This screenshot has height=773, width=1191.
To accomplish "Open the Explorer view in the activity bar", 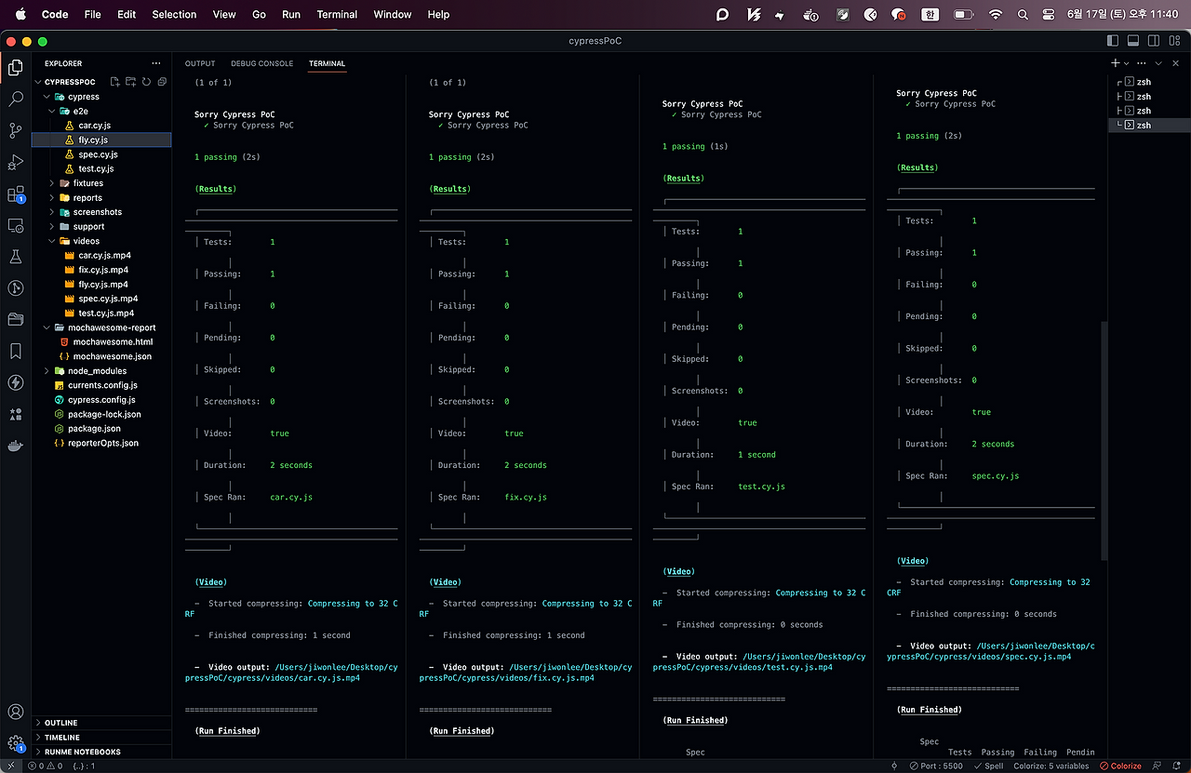I will 15,67.
